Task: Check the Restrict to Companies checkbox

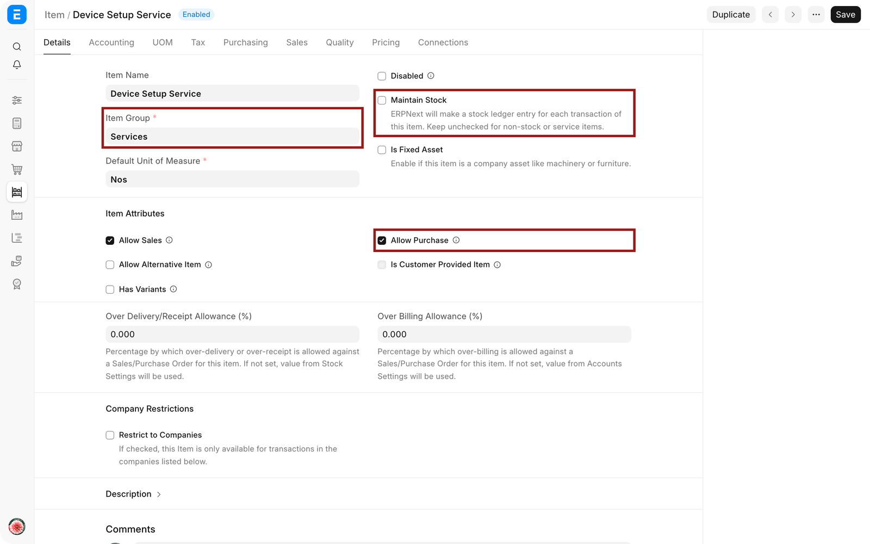Action: pos(110,435)
